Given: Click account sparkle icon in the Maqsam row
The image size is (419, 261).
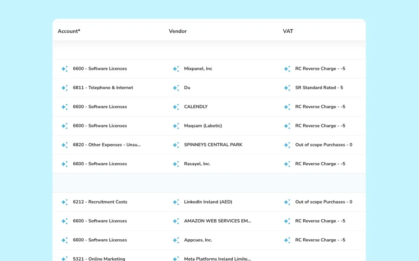Looking at the screenshot, I should (65, 126).
